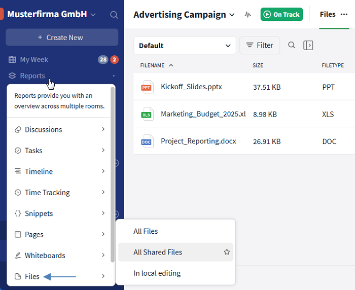355x290 pixels.
Task: Favorite All Shared Files using the star icon
Action: point(227,252)
